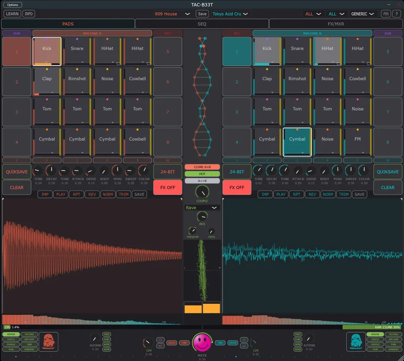Switch to the SEQ tab

click(x=202, y=24)
